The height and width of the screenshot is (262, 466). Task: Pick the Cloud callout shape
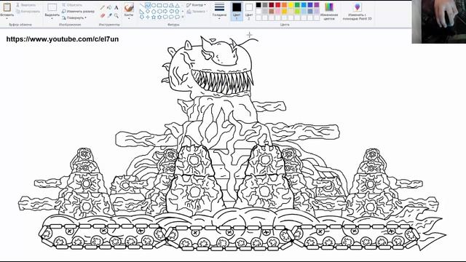(177, 17)
